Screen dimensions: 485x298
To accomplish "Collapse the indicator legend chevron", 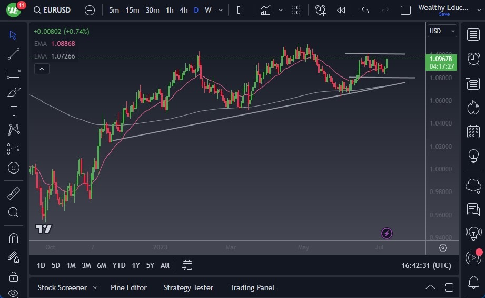I will [x=42, y=69].
